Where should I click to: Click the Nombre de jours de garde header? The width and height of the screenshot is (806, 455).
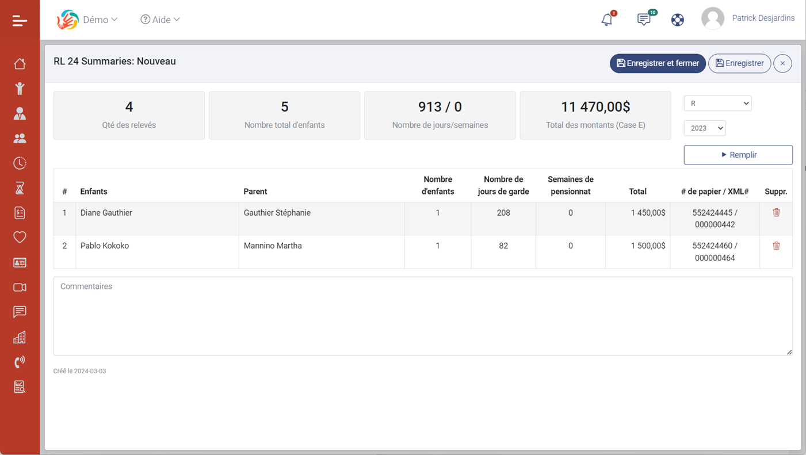[x=503, y=185]
